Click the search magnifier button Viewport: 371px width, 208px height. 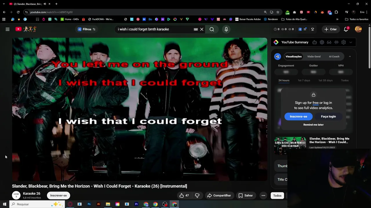(212, 29)
